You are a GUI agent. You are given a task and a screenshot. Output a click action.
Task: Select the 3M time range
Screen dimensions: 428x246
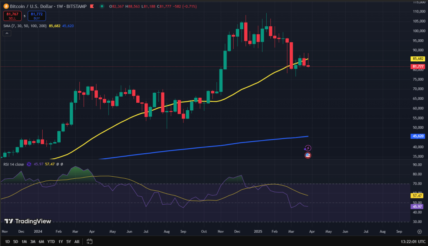tap(33, 242)
